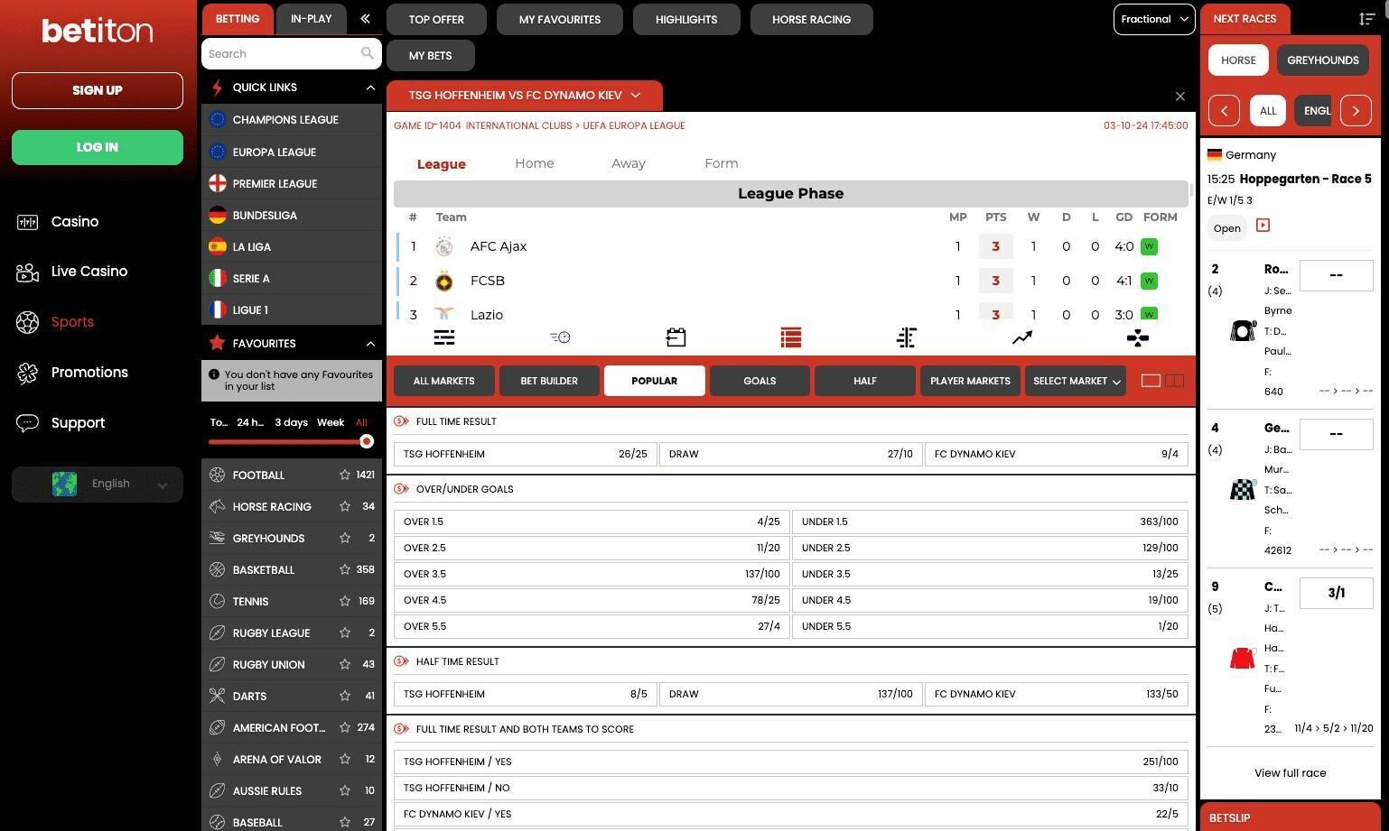
Task: Switch next races to Horse
Action: 1238,60
